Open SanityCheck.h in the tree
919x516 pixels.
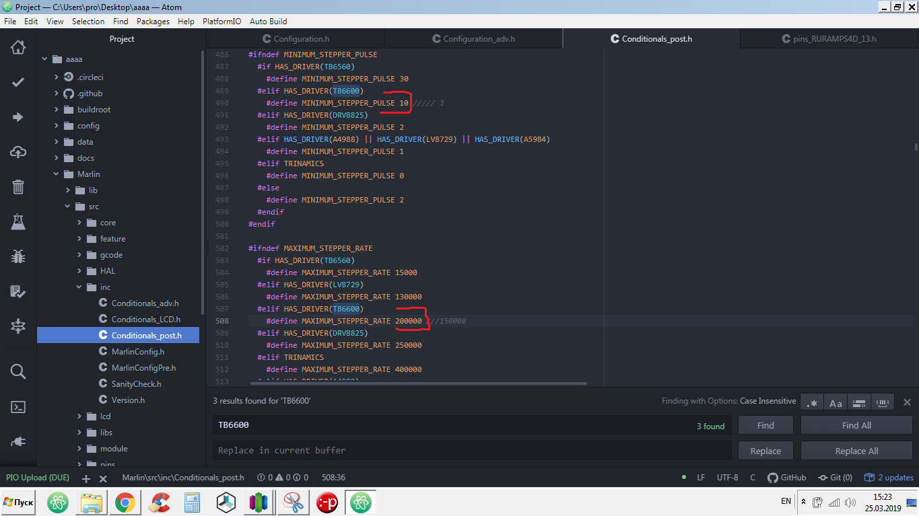(136, 384)
